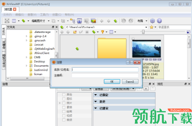Click the orange filter funnel icon

point(102,32)
